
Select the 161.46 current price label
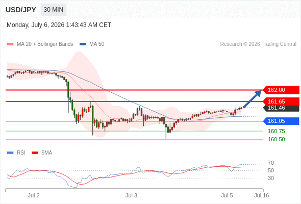click(281, 108)
